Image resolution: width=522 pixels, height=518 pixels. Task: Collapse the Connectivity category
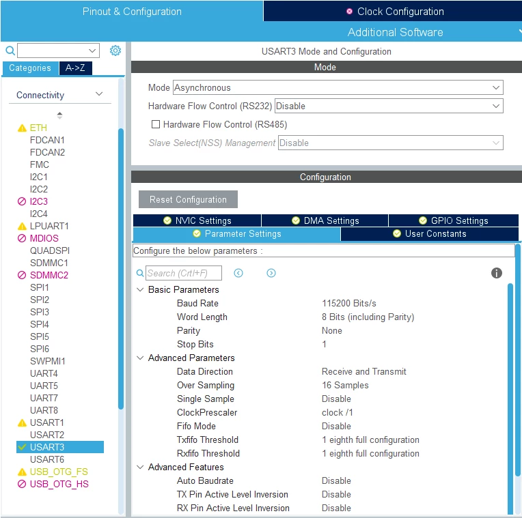(99, 94)
